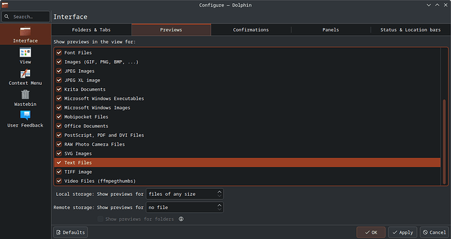Open the Status & Location bars tab
Screen dimensions: 451x239
410,30
